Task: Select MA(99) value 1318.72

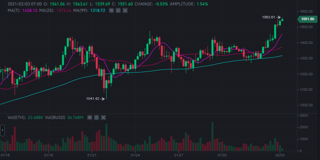Action: pos(91,11)
